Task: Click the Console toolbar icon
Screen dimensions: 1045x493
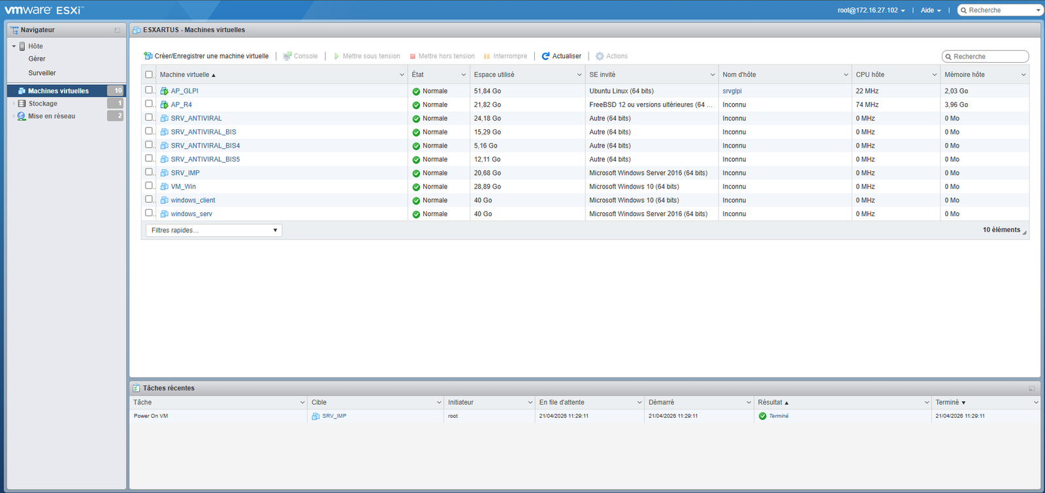Action: [x=287, y=56]
